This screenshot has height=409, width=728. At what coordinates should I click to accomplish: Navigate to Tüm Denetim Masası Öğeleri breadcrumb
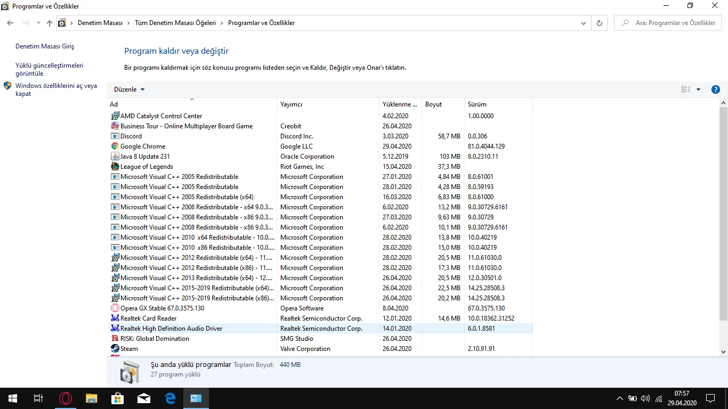(x=175, y=23)
